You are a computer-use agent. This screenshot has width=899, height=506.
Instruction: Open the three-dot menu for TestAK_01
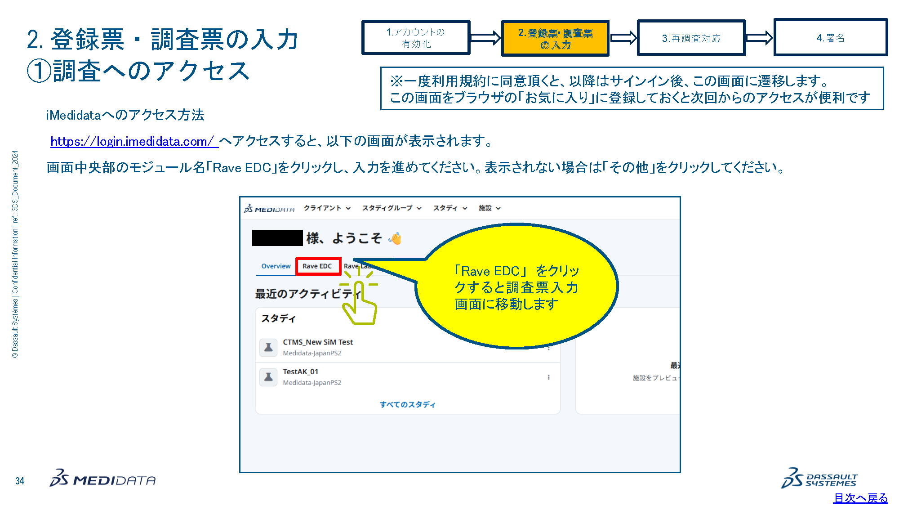548,377
